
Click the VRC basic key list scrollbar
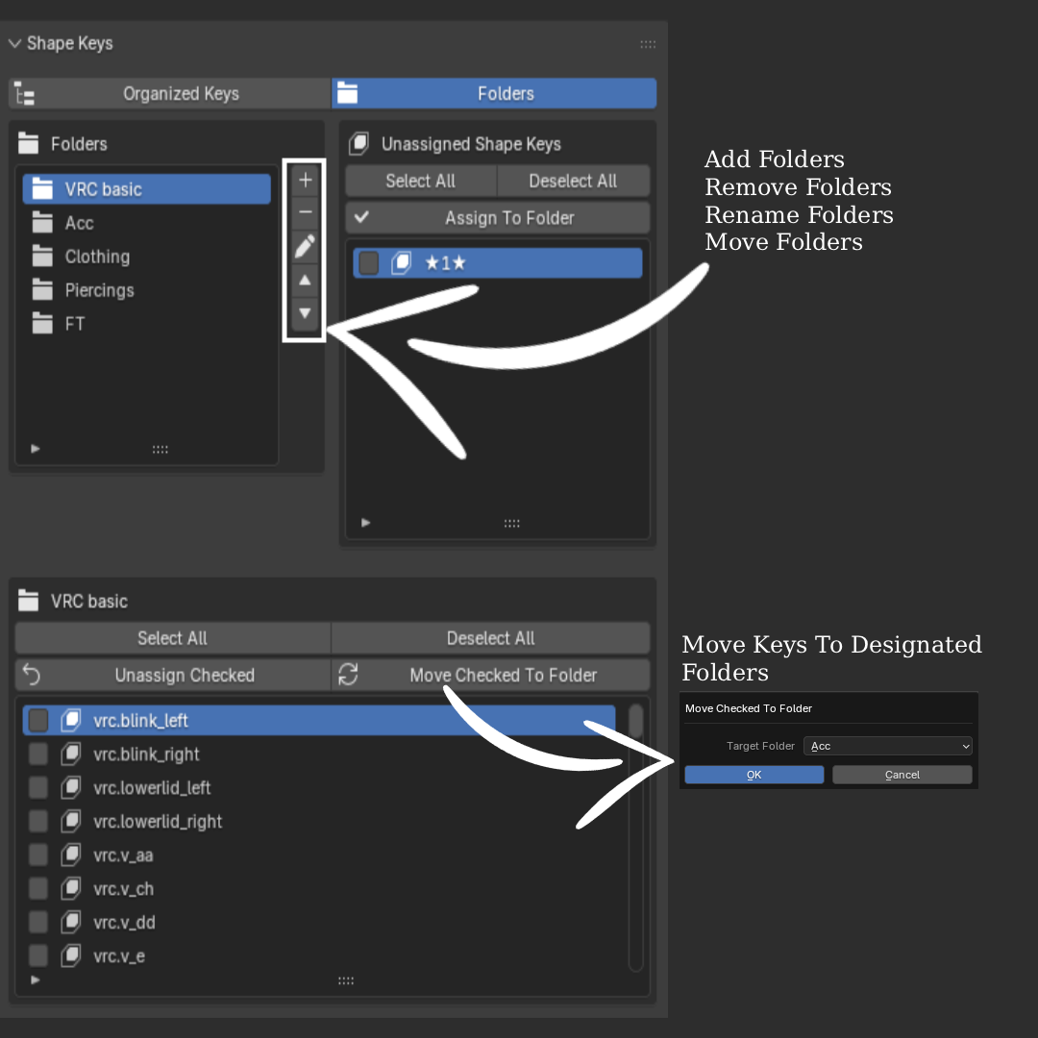(635, 837)
